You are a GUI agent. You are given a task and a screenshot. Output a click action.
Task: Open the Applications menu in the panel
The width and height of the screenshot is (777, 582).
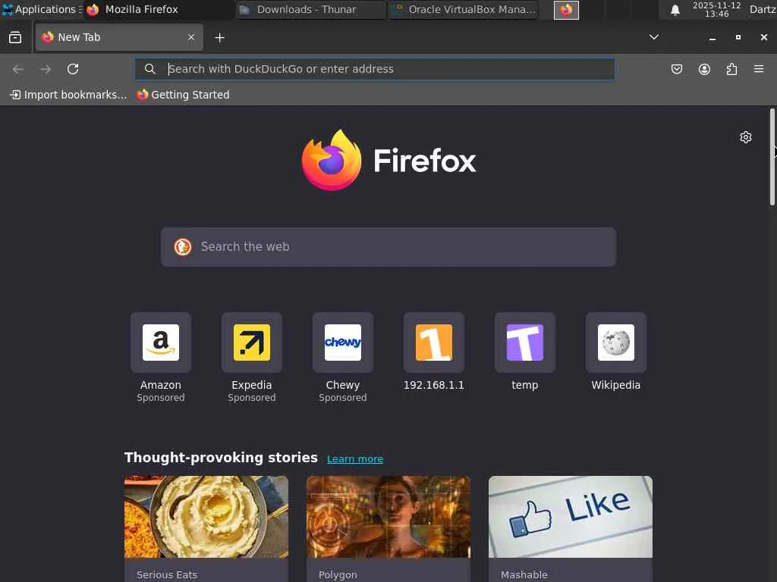42,9
